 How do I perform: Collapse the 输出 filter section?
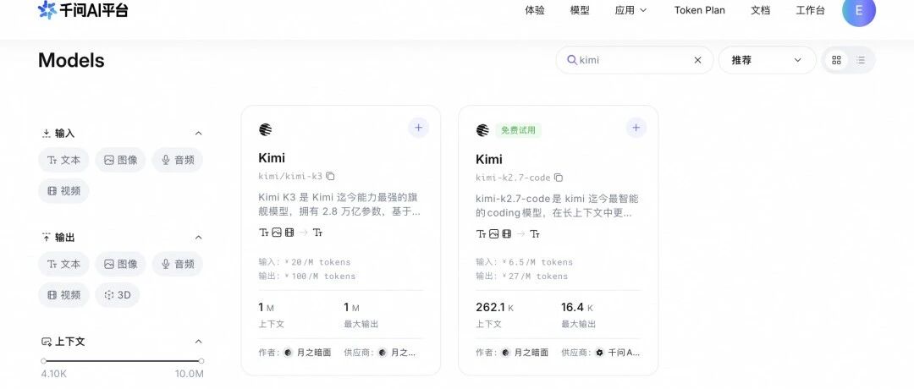[198, 238]
